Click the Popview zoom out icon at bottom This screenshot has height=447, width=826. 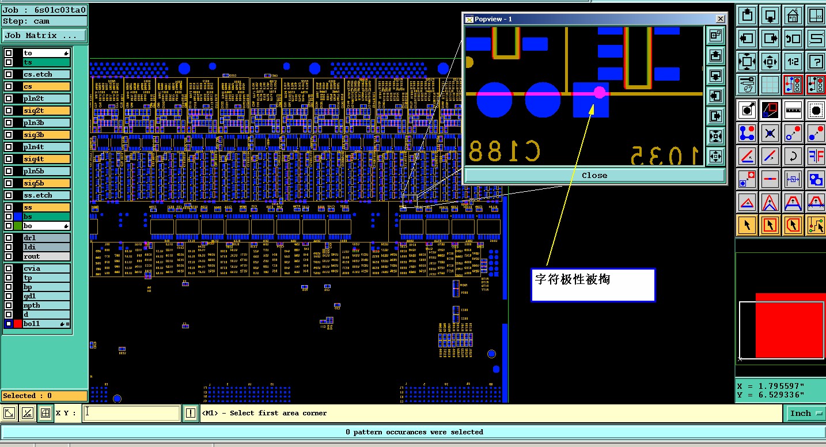coord(715,156)
